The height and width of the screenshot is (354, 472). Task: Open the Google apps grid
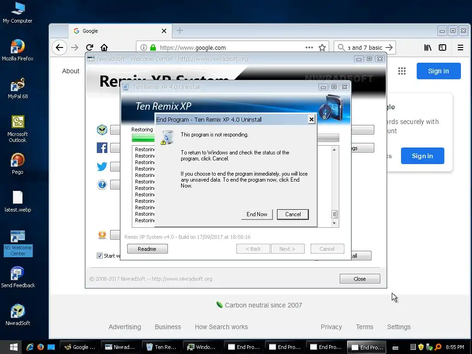[402, 71]
